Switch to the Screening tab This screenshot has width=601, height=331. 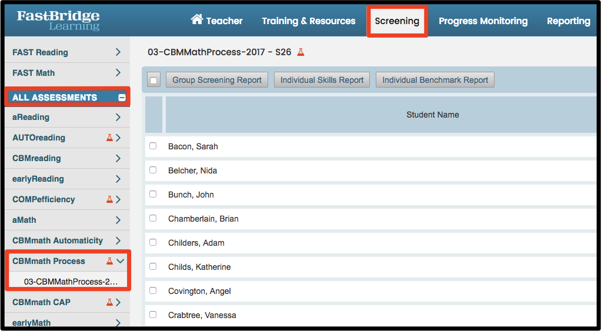(397, 21)
